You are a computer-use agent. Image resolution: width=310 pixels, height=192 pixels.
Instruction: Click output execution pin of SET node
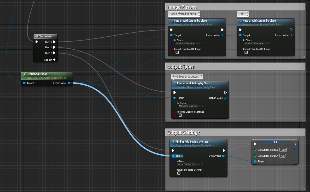point(295,144)
